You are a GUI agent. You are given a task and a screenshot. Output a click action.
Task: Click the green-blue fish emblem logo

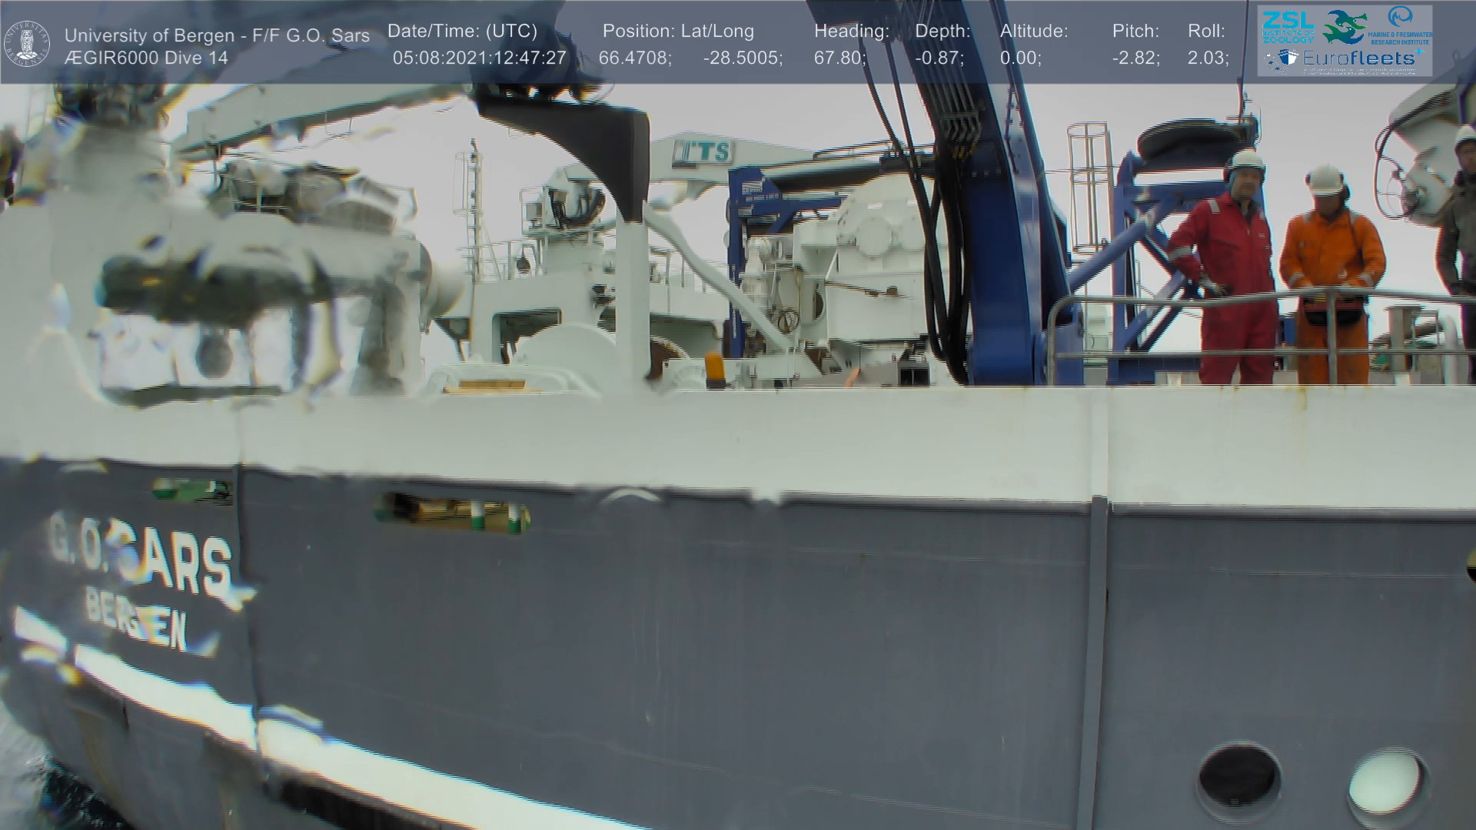coord(1344,26)
